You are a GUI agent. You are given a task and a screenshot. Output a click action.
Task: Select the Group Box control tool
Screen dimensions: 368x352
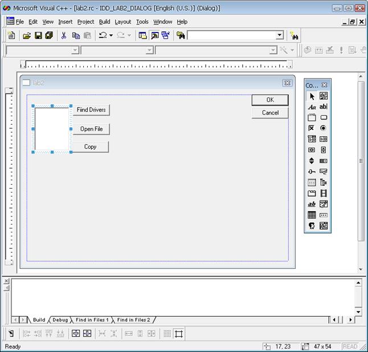point(312,117)
